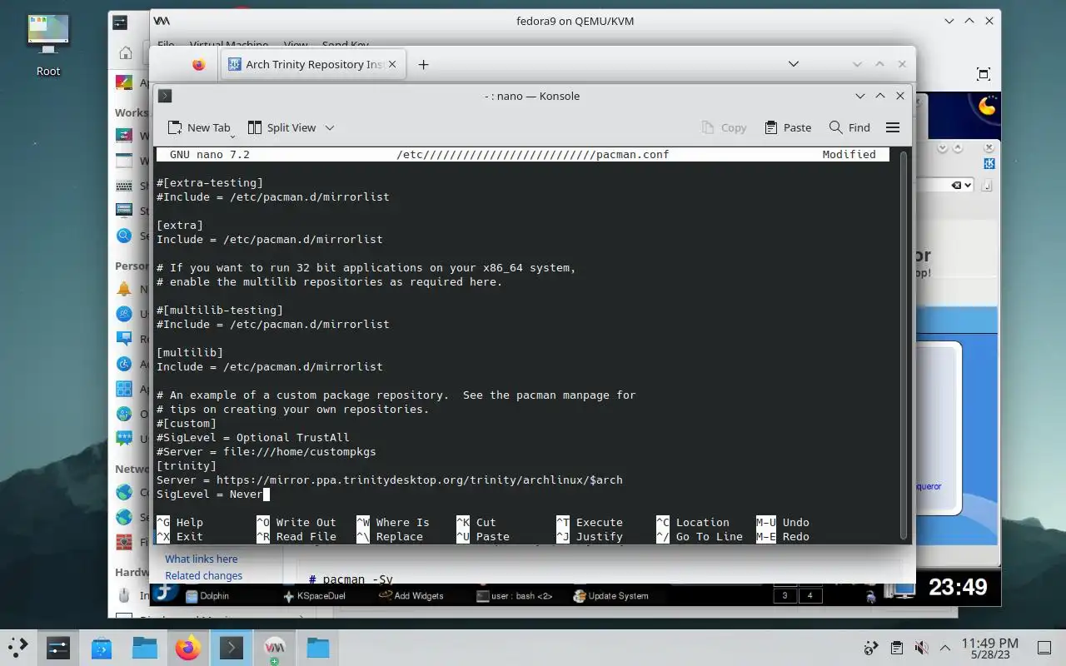1066x666 pixels.
Task: Click the '#[custom]' line in nano
Action: click(x=187, y=423)
